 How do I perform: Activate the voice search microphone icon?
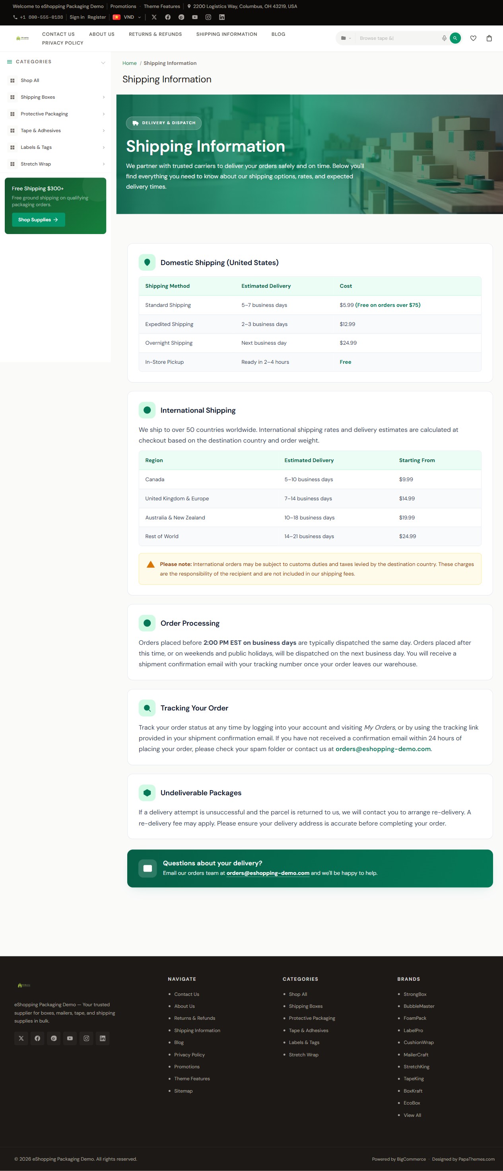coord(444,38)
